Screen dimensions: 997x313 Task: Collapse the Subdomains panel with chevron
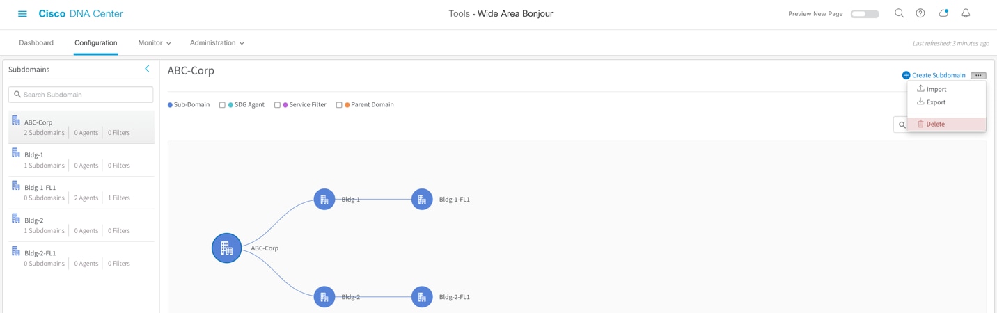147,69
